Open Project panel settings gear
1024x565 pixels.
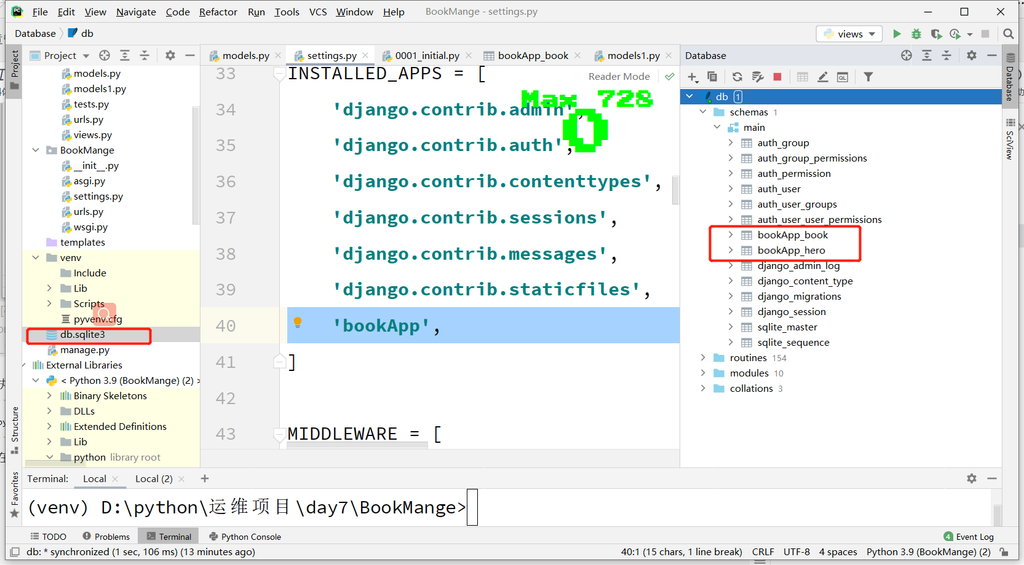tap(170, 55)
